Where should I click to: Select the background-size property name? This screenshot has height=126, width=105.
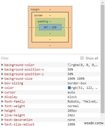(18, 79)
